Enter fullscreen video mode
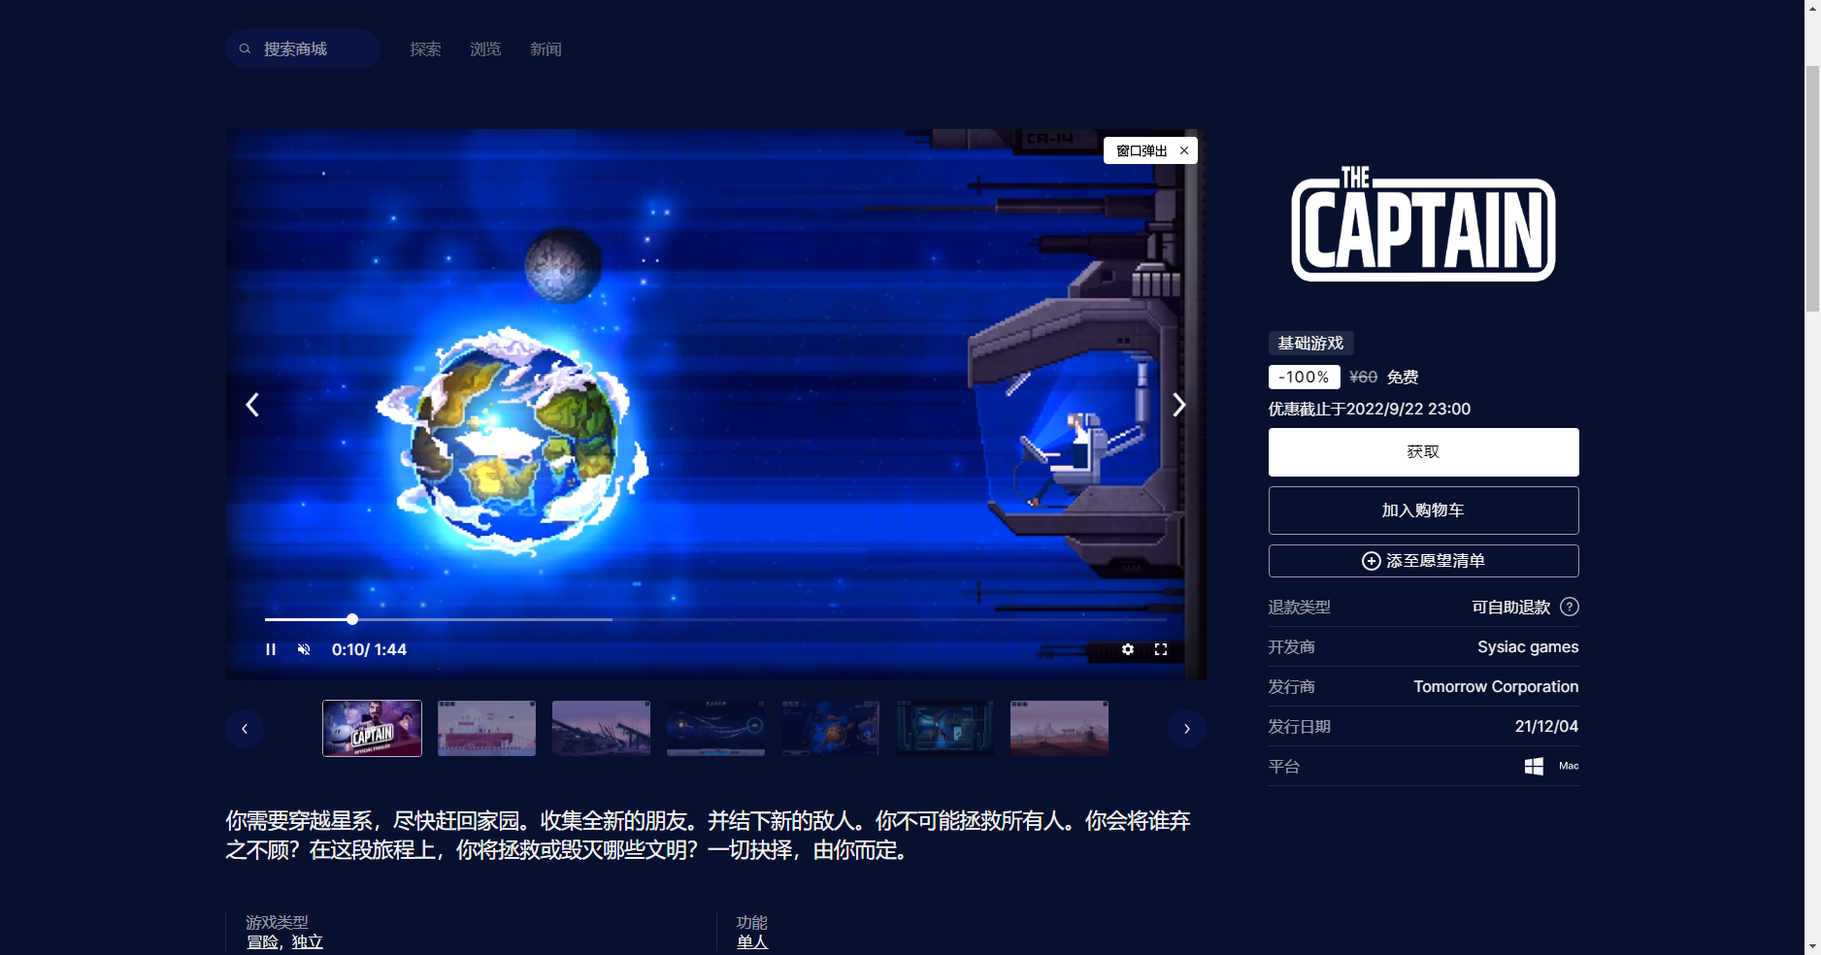This screenshot has width=1821, height=955. pyautogui.click(x=1161, y=649)
